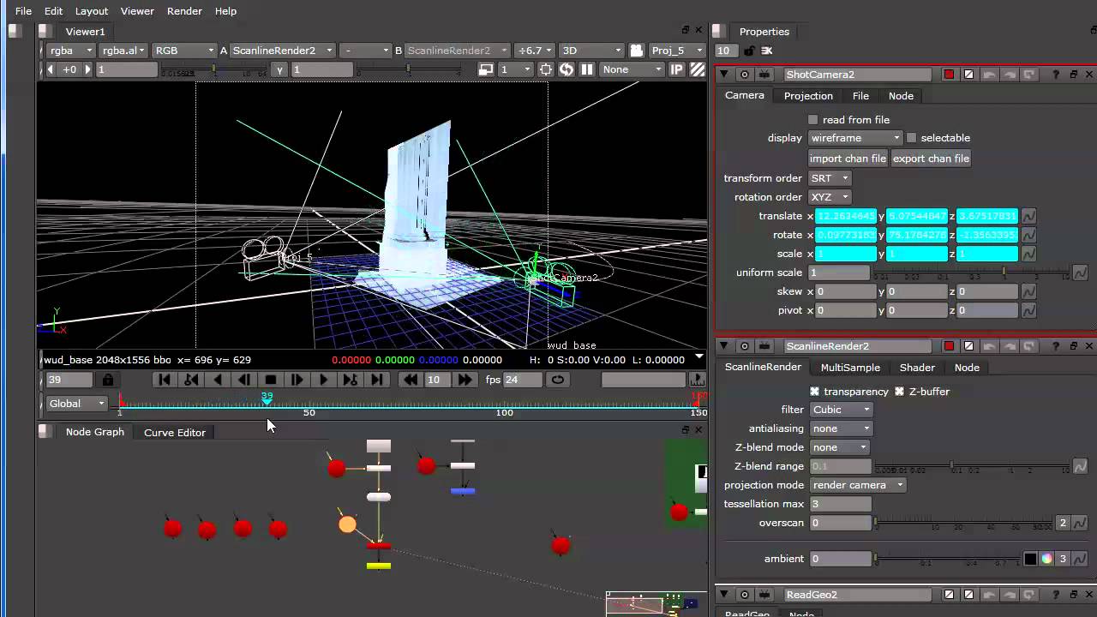
Task: Click the uniform scale slider
Action: (970, 273)
